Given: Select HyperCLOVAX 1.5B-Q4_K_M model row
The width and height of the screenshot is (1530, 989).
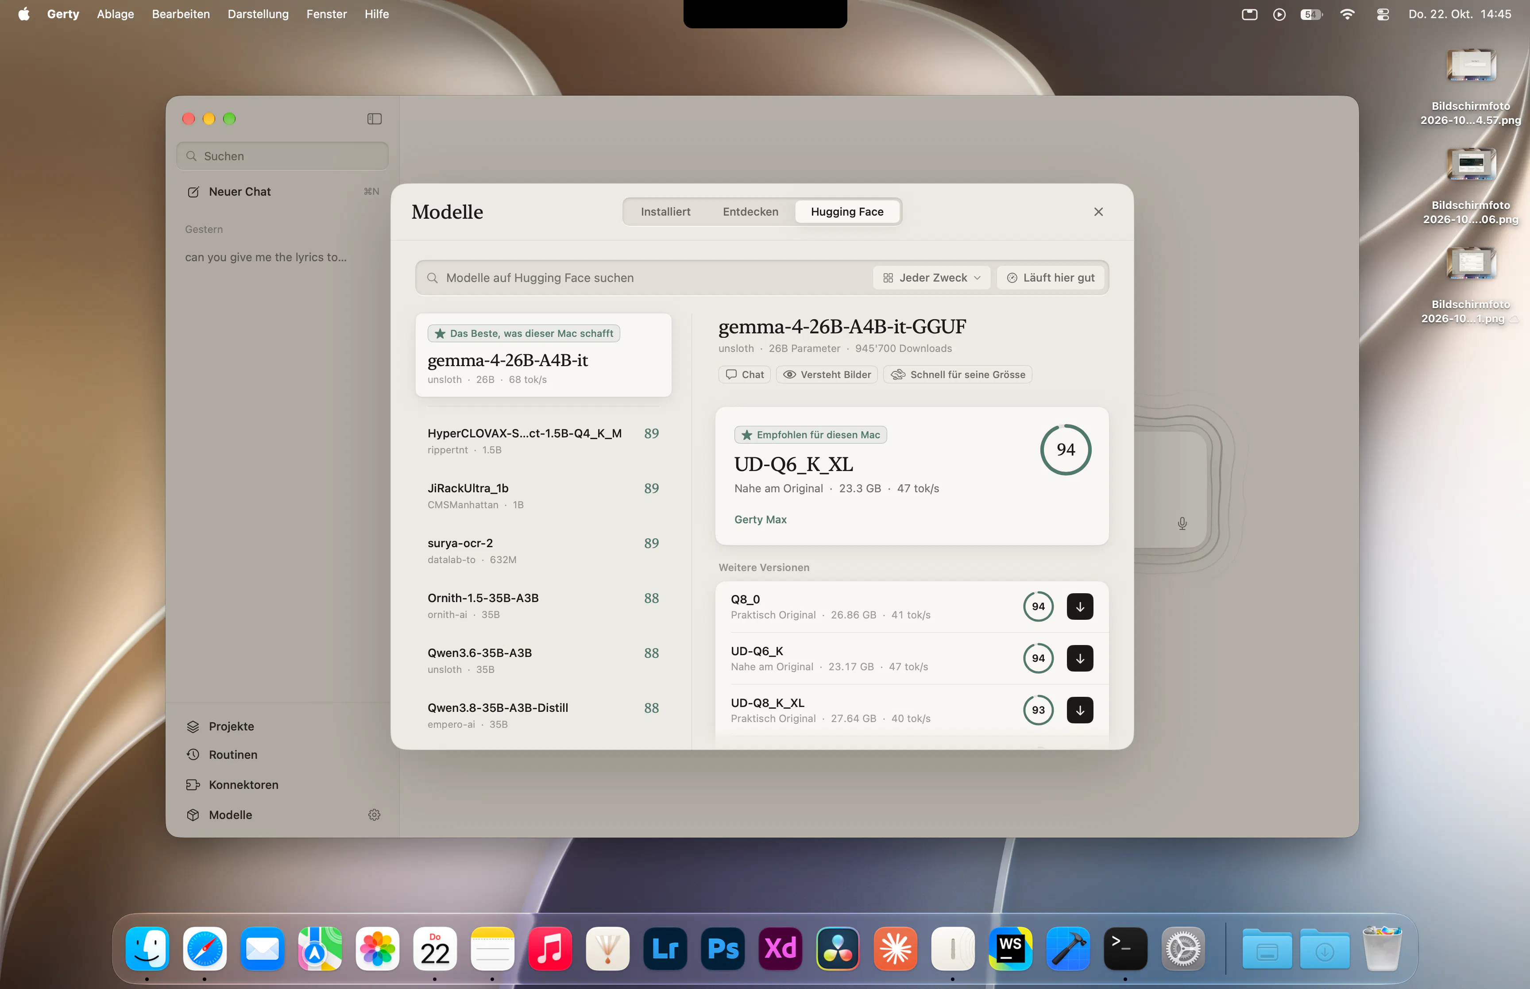Looking at the screenshot, I should tap(543, 440).
